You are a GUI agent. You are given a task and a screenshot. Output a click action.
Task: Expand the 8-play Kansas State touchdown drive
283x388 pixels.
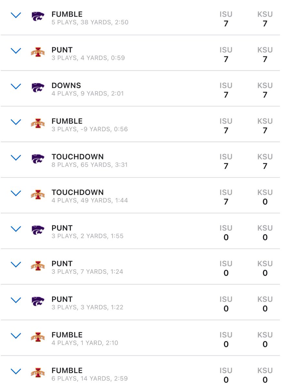(16, 157)
